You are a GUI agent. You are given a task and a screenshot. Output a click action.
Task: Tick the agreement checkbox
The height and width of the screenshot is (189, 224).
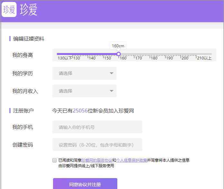coord(54,160)
